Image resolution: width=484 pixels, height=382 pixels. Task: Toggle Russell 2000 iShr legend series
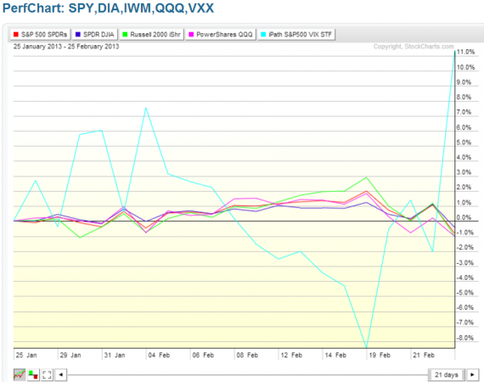(x=151, y=34)
